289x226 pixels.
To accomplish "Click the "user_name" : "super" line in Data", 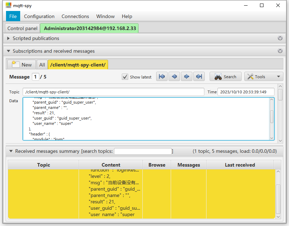I will [53, 123].
